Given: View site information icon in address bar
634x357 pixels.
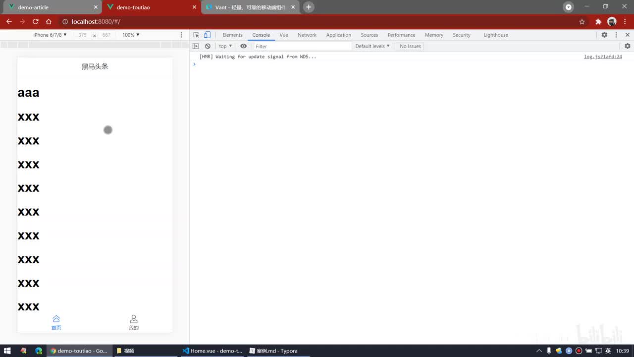Looking at the screenshot, I should tap(65, 21).
